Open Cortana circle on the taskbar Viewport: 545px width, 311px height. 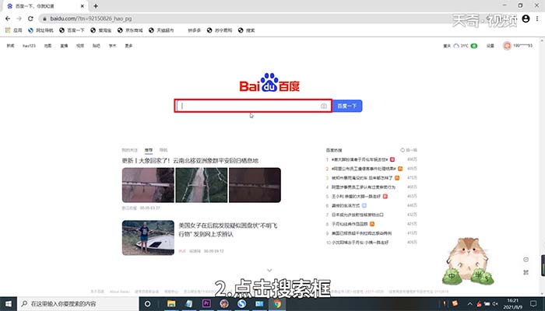point(147,304)
